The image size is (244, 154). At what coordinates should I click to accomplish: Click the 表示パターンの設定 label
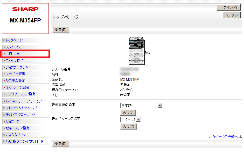tap(67, 119)
